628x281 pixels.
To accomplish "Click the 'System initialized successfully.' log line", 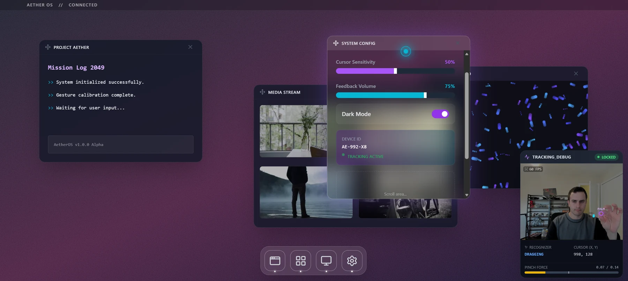I will point(100,82).
